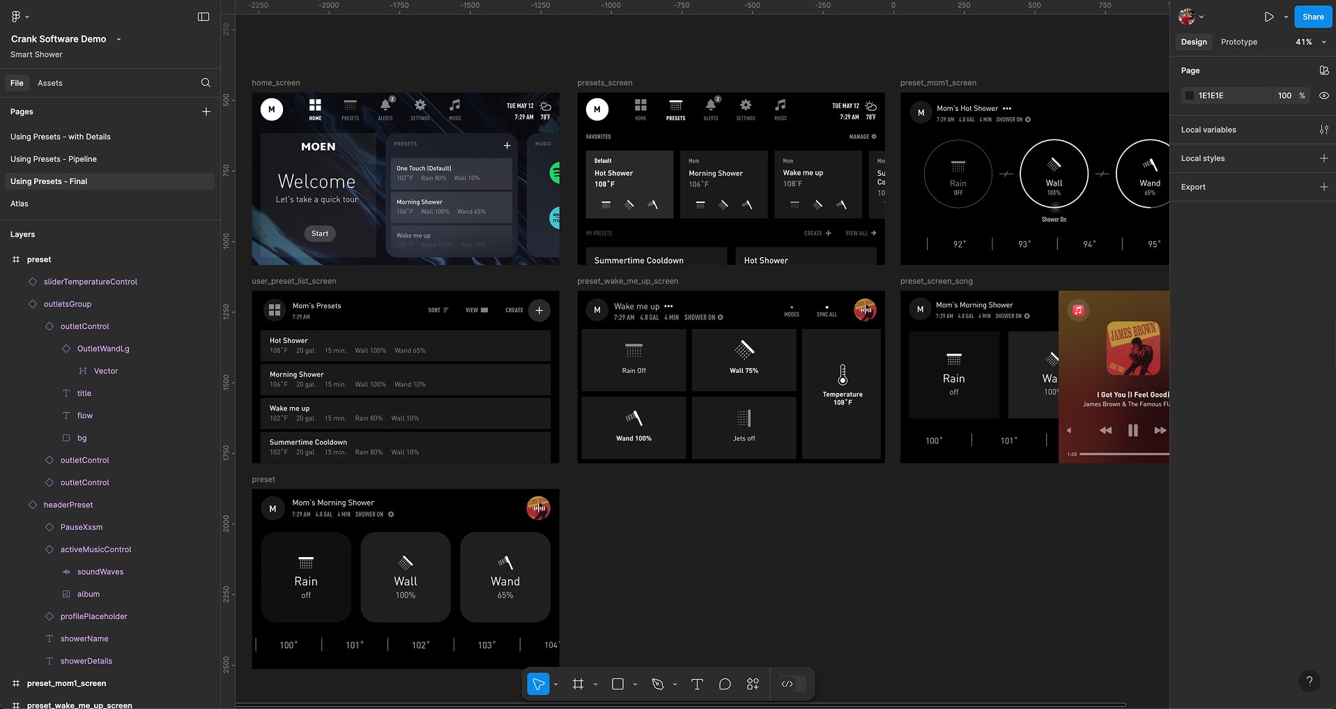Select the activeMusicControl layer
This screenshot has width=1336, height=709.
pos(95,549)
